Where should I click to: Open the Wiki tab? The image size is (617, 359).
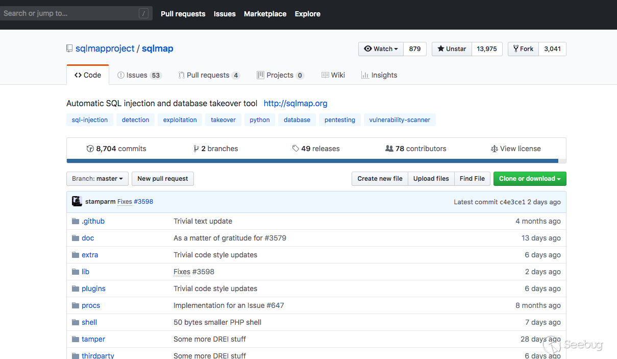click(333, 75)
